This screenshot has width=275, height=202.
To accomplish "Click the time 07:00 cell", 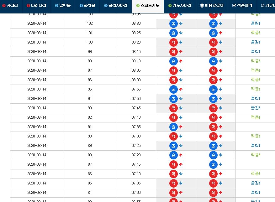I will [136, 193].
